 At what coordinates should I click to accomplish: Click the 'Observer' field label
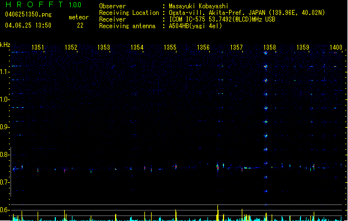[112, 6]
